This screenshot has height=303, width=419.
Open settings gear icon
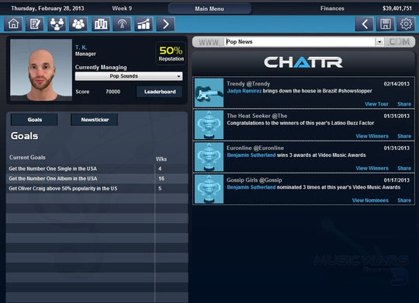406,24
